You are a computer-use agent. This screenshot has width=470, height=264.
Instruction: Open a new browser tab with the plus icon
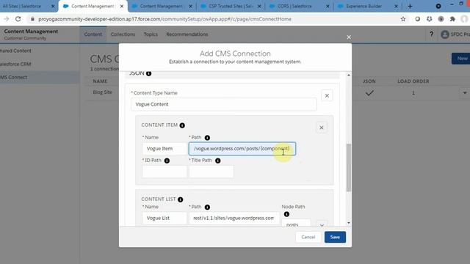(x=410, y=6)
